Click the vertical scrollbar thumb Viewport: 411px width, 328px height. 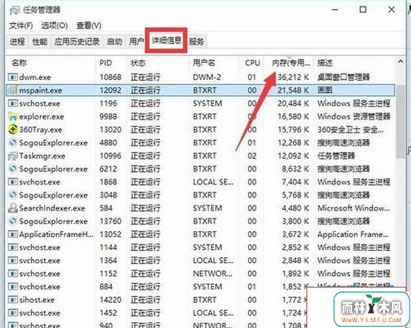click(400, 121)
